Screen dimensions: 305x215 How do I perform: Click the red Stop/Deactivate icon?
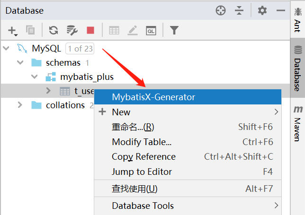(x=90, y=30)
